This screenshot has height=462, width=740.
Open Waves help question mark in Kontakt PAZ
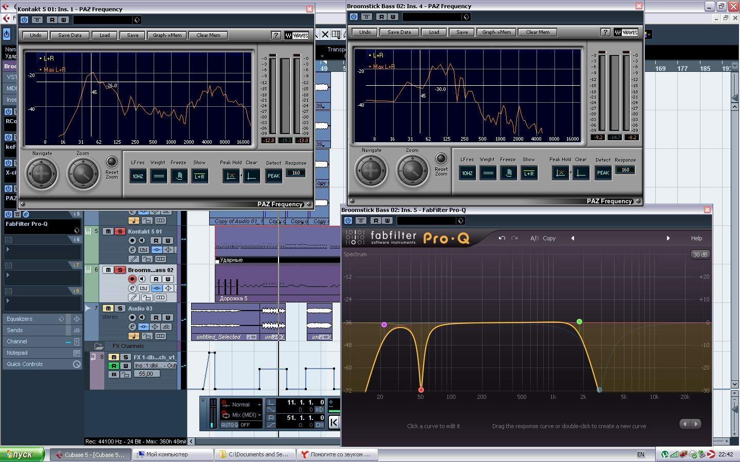coord(276,35)
